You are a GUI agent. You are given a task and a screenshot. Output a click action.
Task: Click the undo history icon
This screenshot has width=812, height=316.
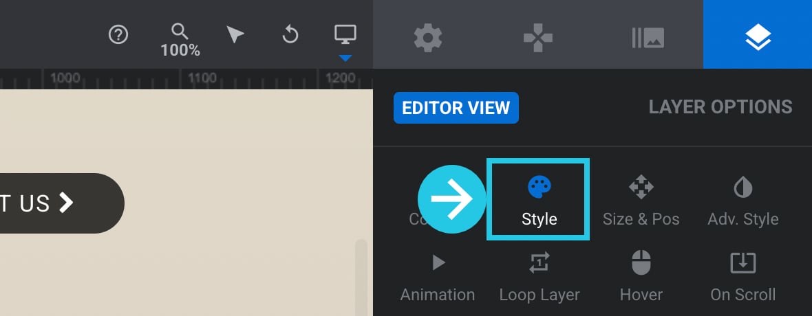(290, 35)
